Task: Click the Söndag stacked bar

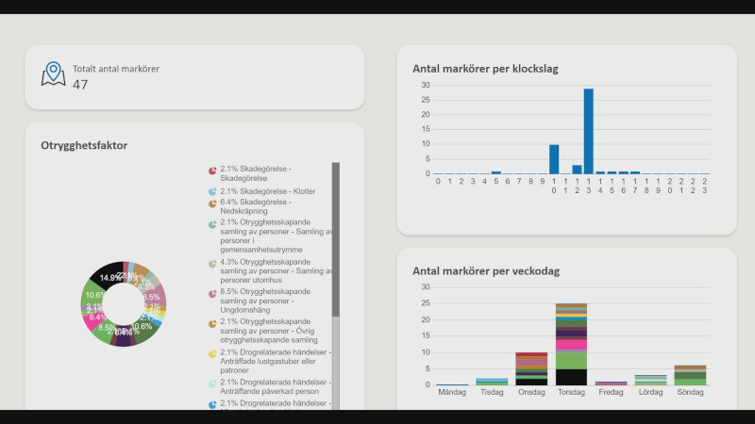Action: tap(691, 375)
